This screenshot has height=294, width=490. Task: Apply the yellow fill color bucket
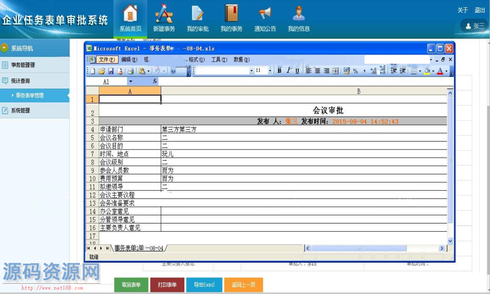427,71
